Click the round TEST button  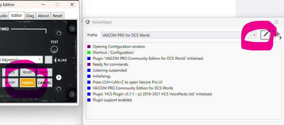coord(54,49)
